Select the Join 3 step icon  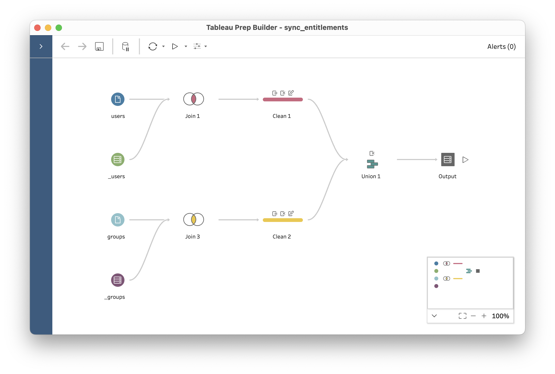pyautogui.click(x=193, y=220)
